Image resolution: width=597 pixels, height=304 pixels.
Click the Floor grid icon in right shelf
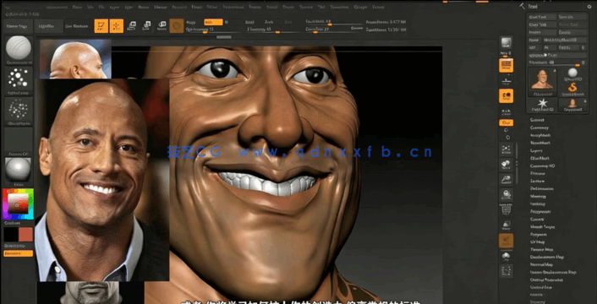(506, 81)
